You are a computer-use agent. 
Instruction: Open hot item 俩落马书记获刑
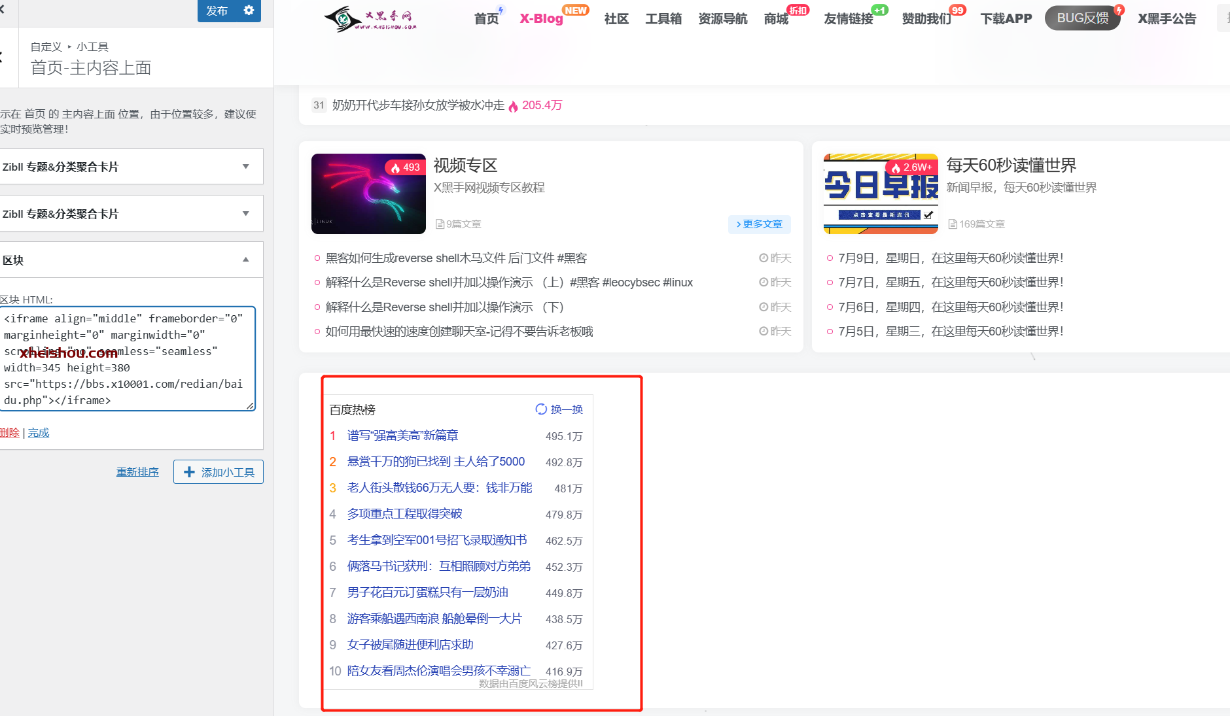click(439, 566)
